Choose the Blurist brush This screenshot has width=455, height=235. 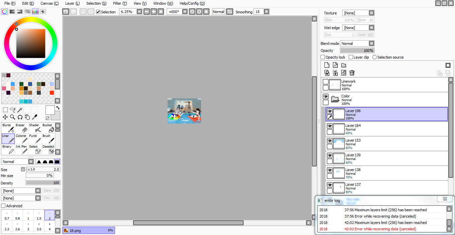(8, 128)
